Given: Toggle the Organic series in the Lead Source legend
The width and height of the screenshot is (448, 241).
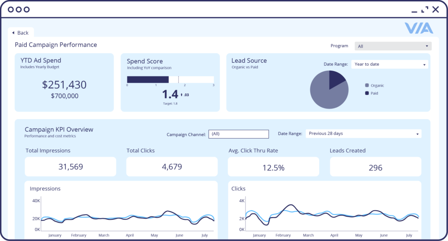Looking at the screenshot, I should [377, 85].
